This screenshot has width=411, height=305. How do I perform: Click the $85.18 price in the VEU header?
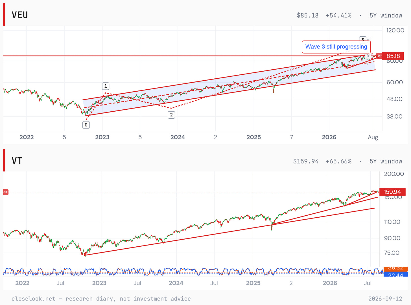point(308,16)
